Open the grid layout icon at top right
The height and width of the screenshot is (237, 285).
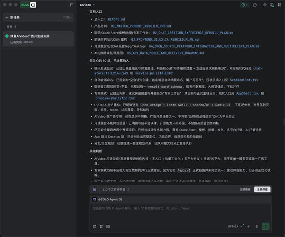point(279,5)
